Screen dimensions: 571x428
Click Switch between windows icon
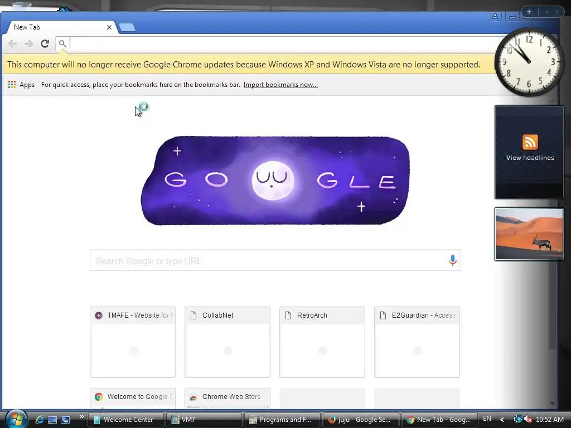(x=65, y=420)
